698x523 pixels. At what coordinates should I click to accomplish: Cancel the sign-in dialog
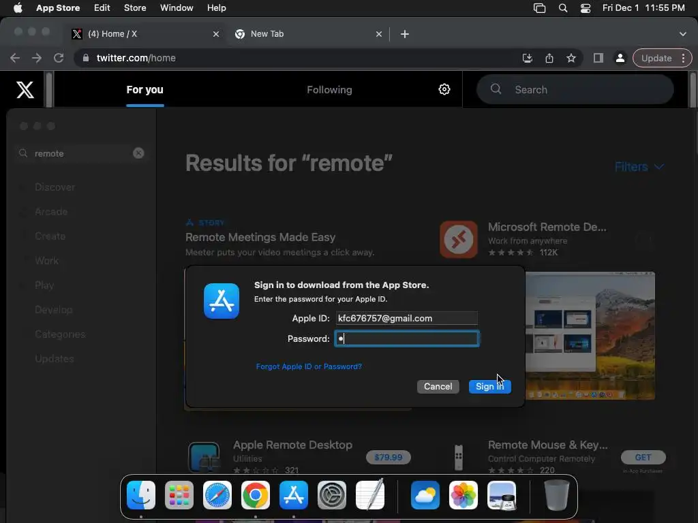pyautogui.click(x=438, y=387)
